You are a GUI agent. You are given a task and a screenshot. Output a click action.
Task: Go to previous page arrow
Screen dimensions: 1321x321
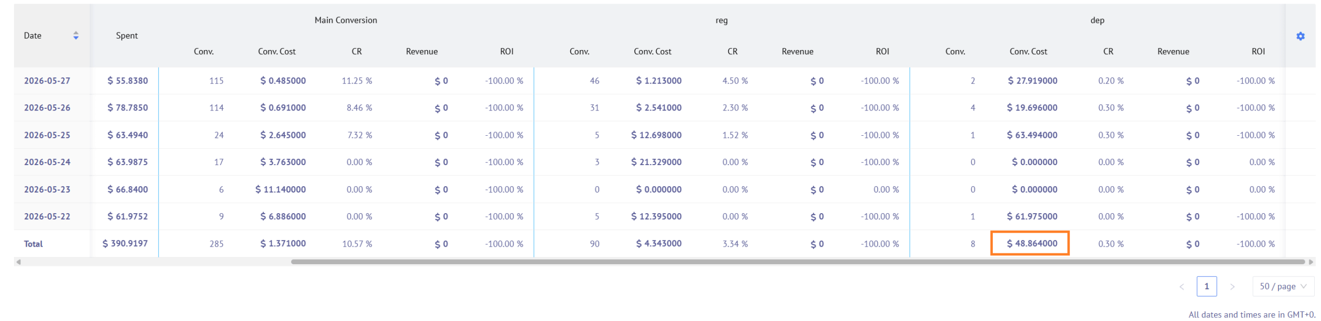1181,286
